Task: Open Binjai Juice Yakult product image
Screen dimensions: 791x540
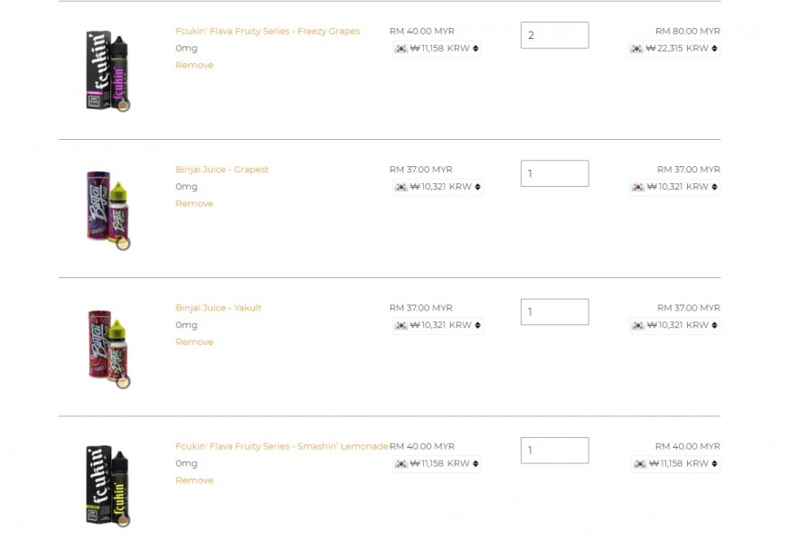Action: (x=108, y=349)
